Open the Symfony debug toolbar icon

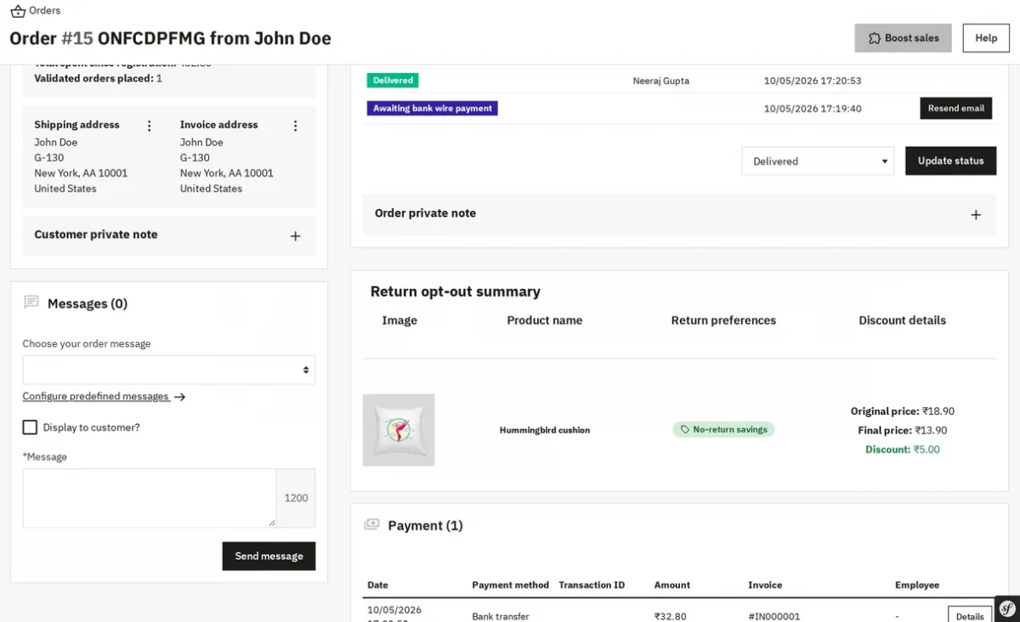(1007, 608)
